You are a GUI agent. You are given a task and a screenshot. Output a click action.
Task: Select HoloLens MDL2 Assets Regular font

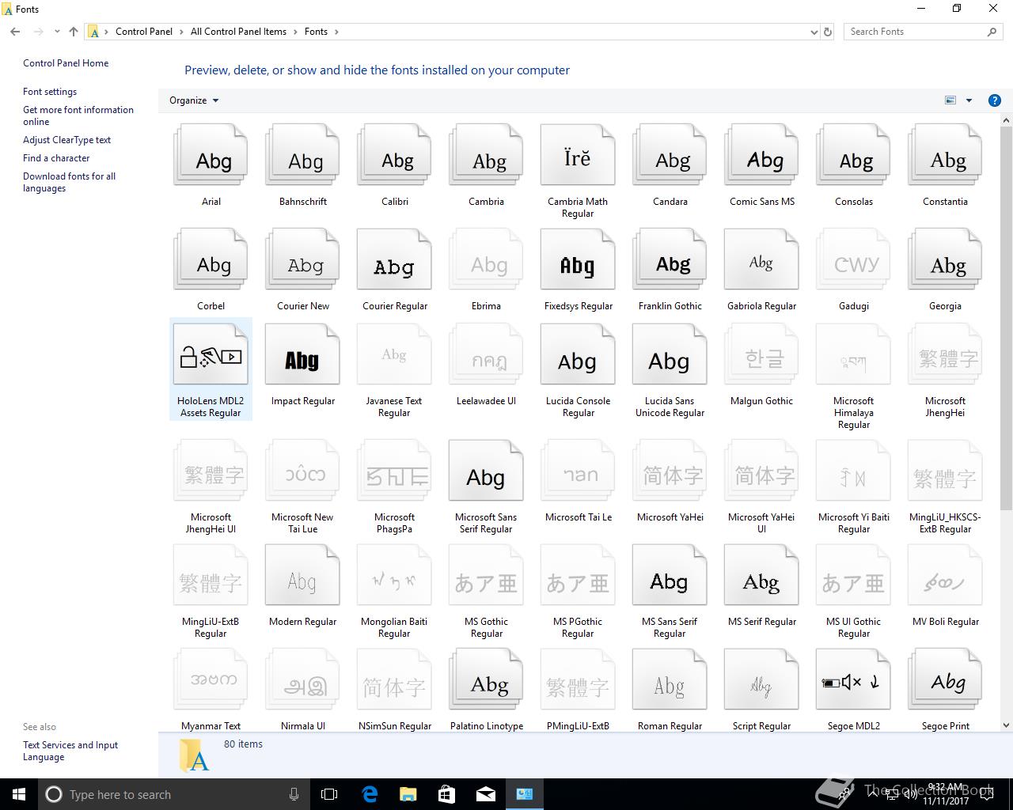tap(211, 369)
